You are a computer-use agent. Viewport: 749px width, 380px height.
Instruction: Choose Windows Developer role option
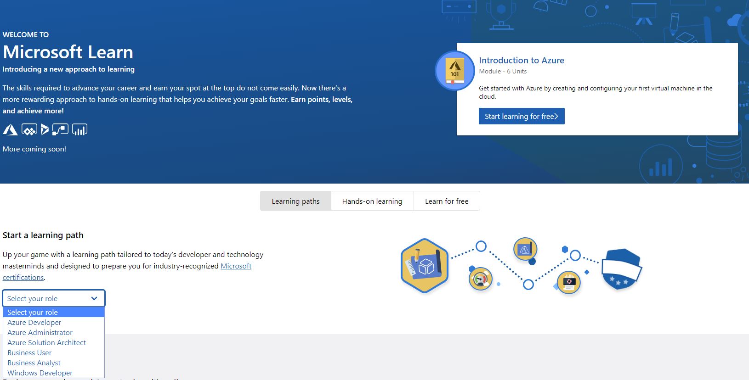(x=40, y=373)
